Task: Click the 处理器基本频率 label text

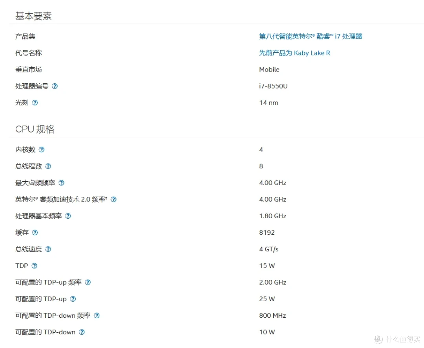Action: pyautogui.click(x=38, y=216)
